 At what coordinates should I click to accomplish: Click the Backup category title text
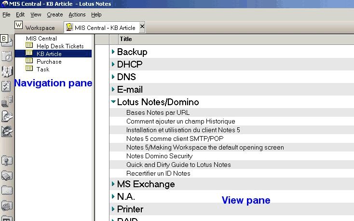click(132, 52)
